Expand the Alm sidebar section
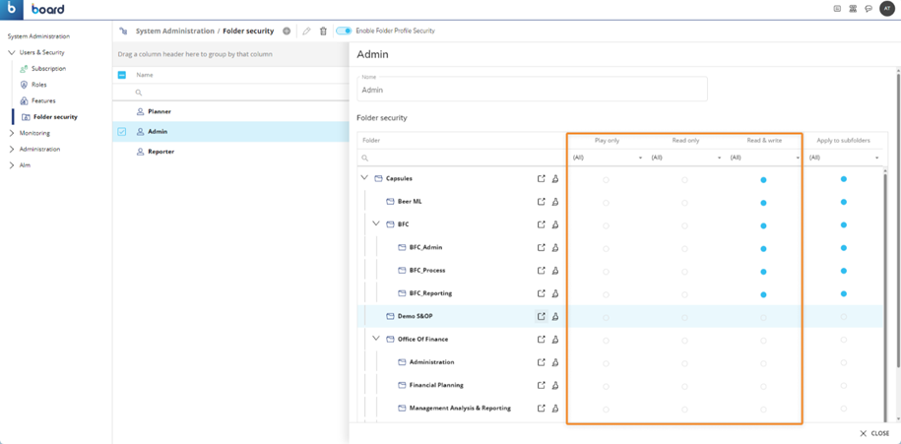 12,164
